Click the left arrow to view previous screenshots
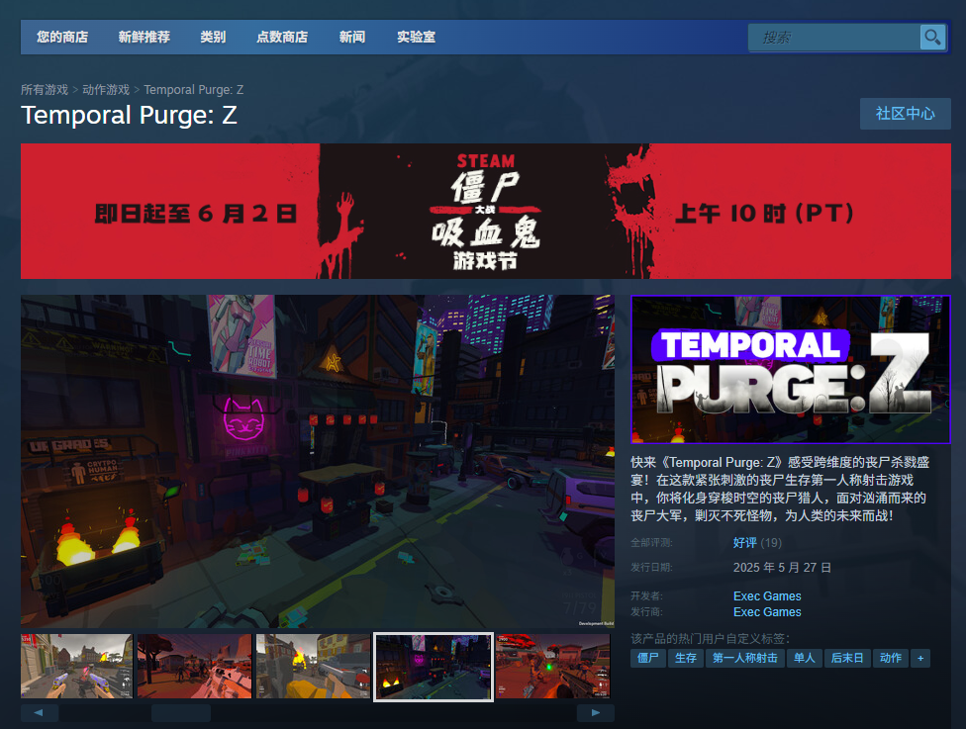The width and height of the screenshot is (966, 729). coord(40,711)
